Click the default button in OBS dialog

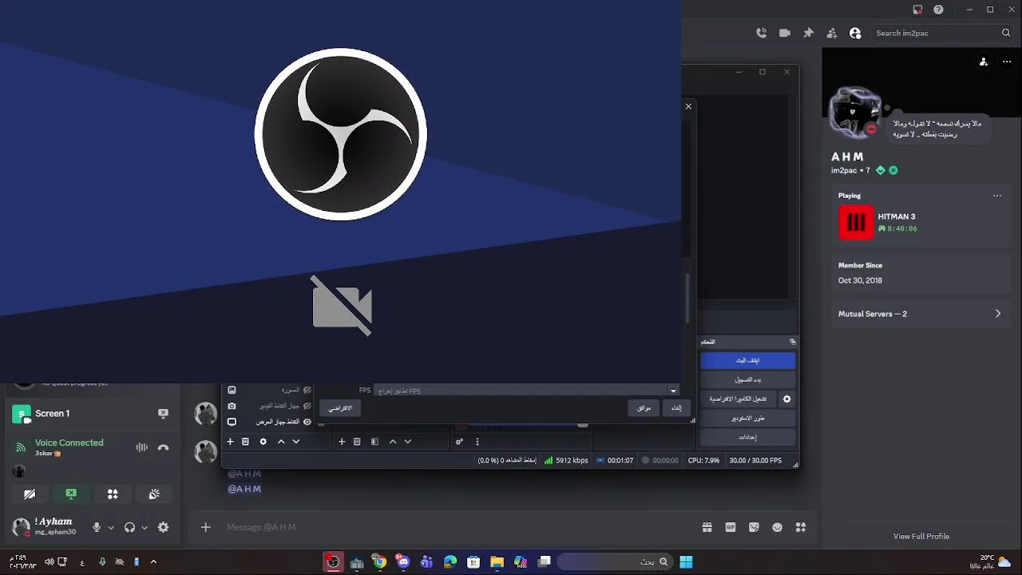340,408
